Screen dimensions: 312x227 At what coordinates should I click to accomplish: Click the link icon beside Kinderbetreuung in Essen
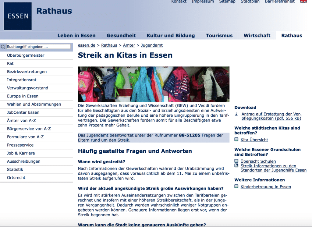[236, 186]
